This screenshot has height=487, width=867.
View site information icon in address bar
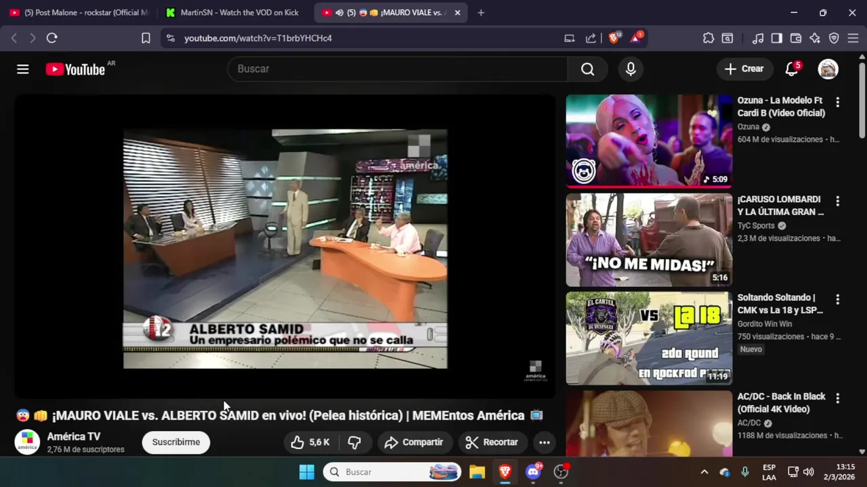(x=170, y=39)
